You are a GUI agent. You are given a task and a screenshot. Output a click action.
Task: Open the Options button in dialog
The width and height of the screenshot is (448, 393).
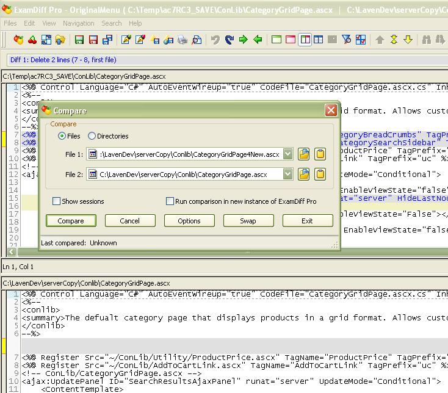pyautogui.click(x=189, y=221)
